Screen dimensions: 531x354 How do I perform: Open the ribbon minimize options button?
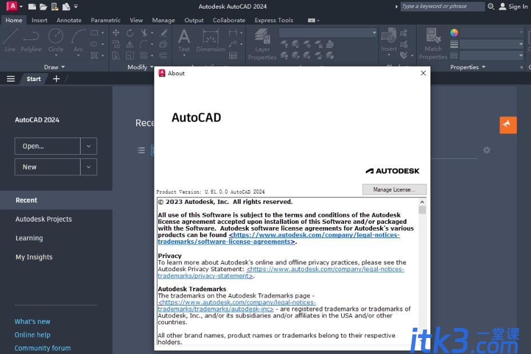313,21
